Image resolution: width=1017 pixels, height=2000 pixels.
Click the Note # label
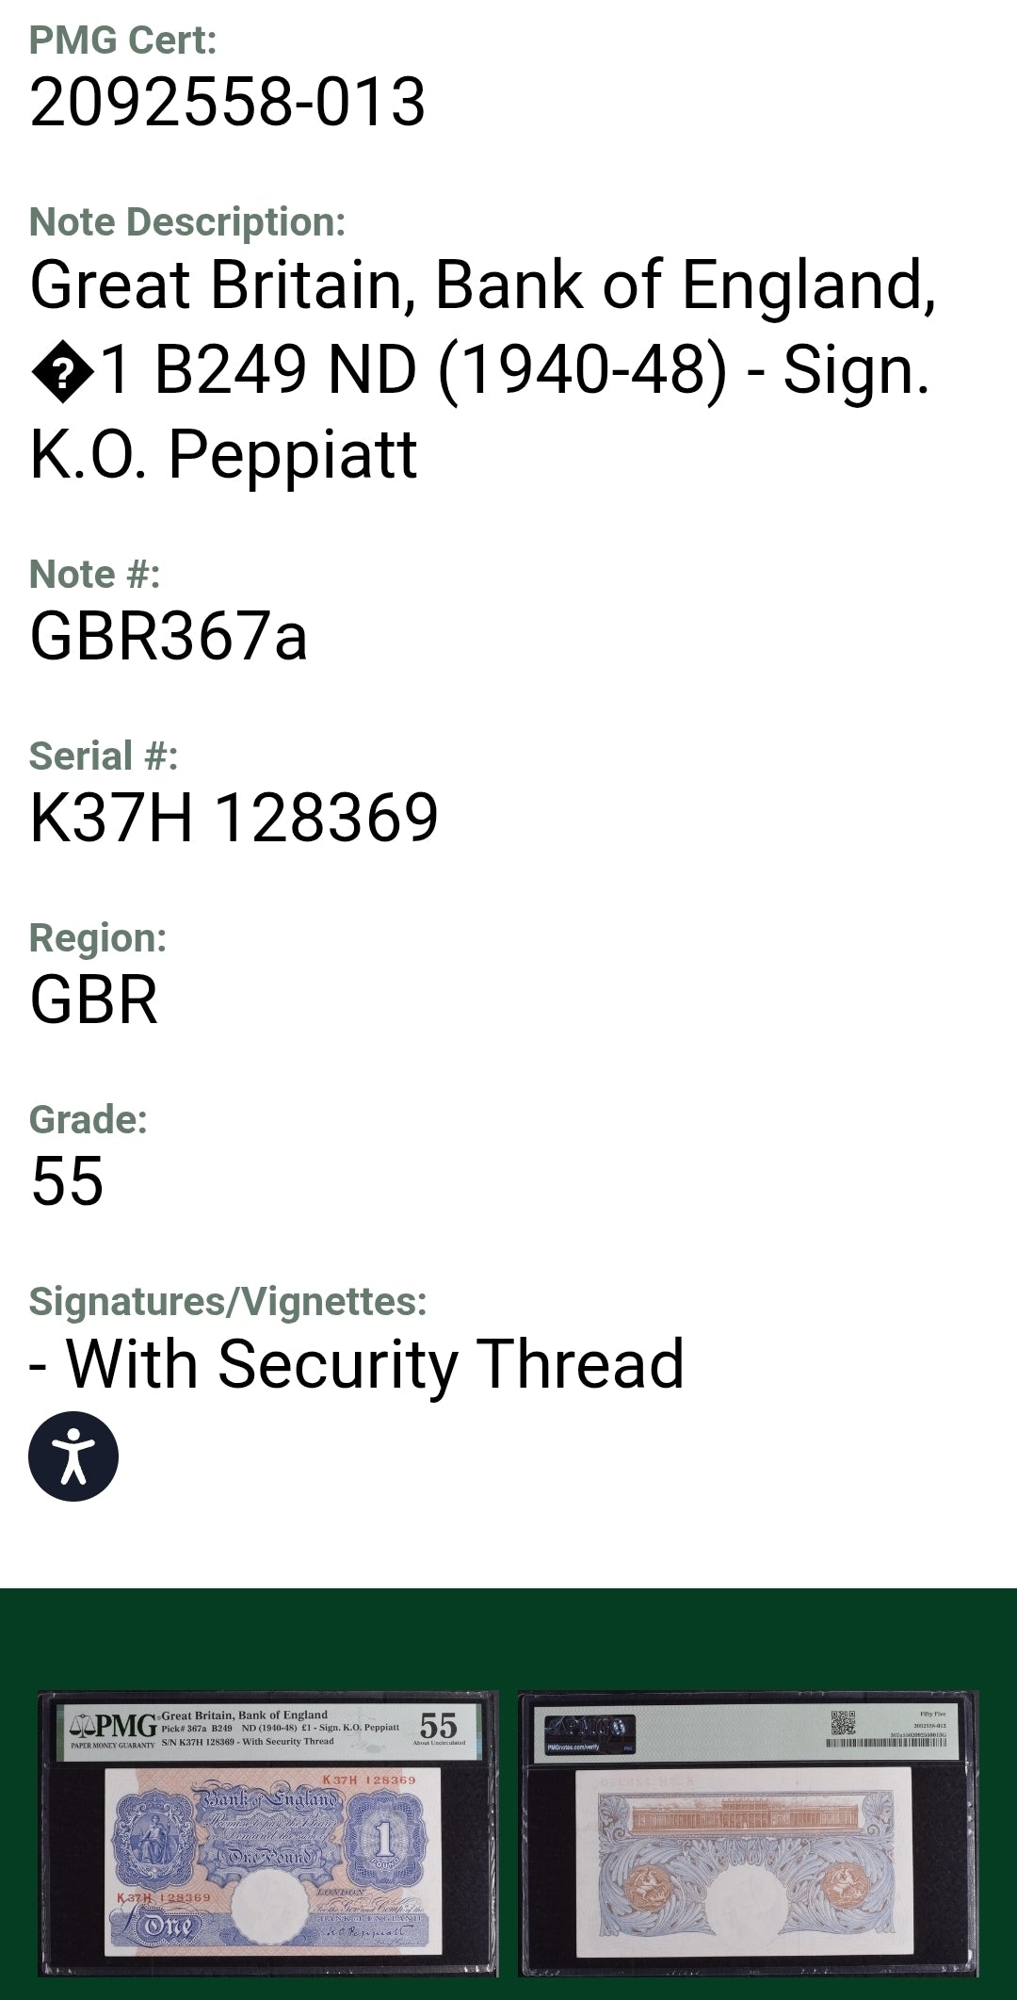pyautogui.click(x=95, y=574)
